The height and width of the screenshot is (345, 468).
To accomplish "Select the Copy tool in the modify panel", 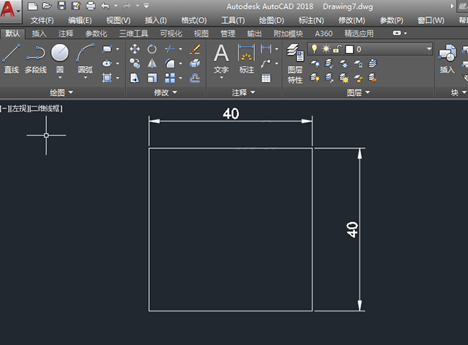I will (135, 63).
